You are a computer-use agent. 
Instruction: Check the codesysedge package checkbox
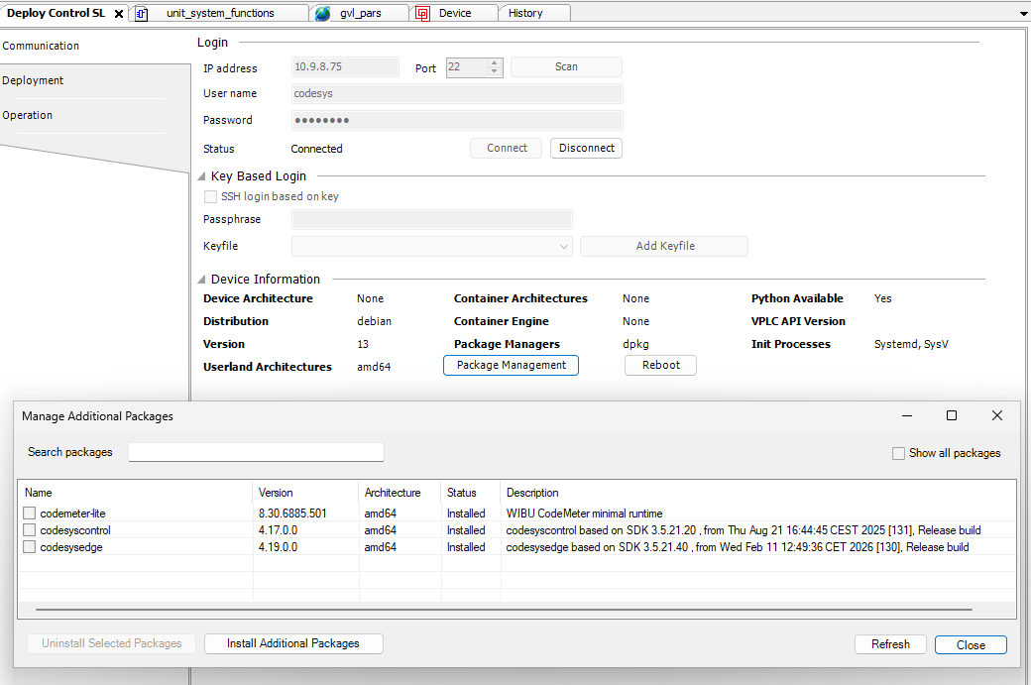click(x=30, y=547)
